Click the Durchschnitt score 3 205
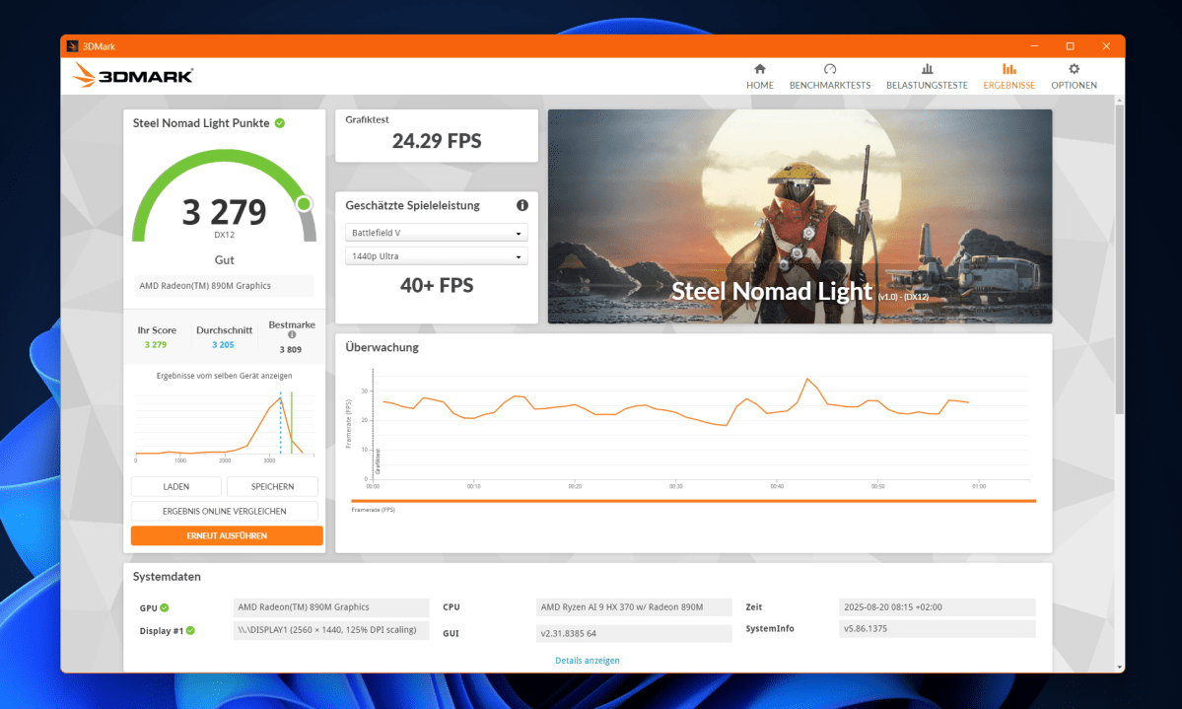The image size is (1182, 709). 223,345
